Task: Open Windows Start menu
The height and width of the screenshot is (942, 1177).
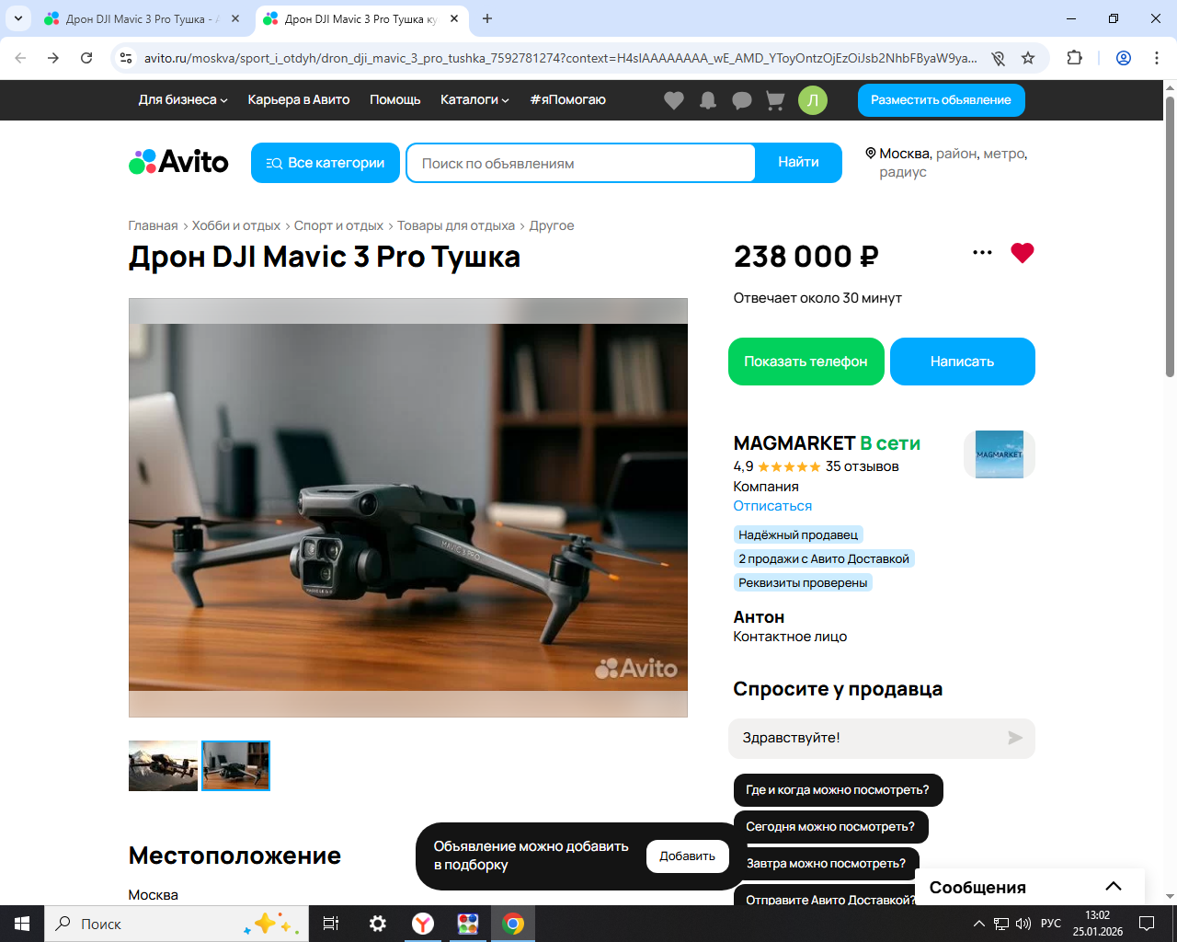Action: point(22,924)
